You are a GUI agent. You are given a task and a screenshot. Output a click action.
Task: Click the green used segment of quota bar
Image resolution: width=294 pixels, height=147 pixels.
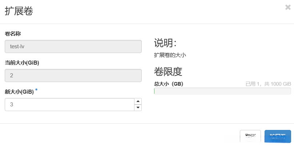click(x=154, y=91)
